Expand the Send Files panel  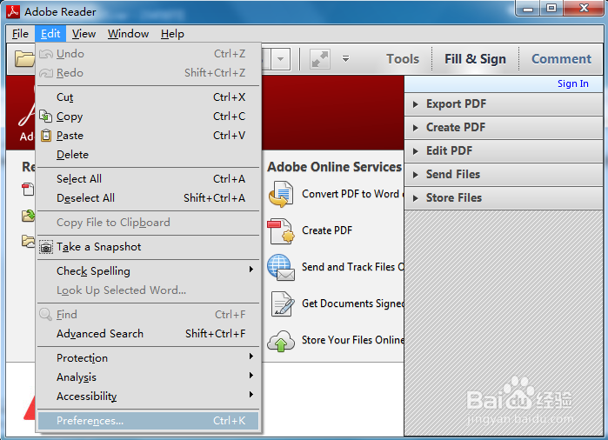(504, 175)
